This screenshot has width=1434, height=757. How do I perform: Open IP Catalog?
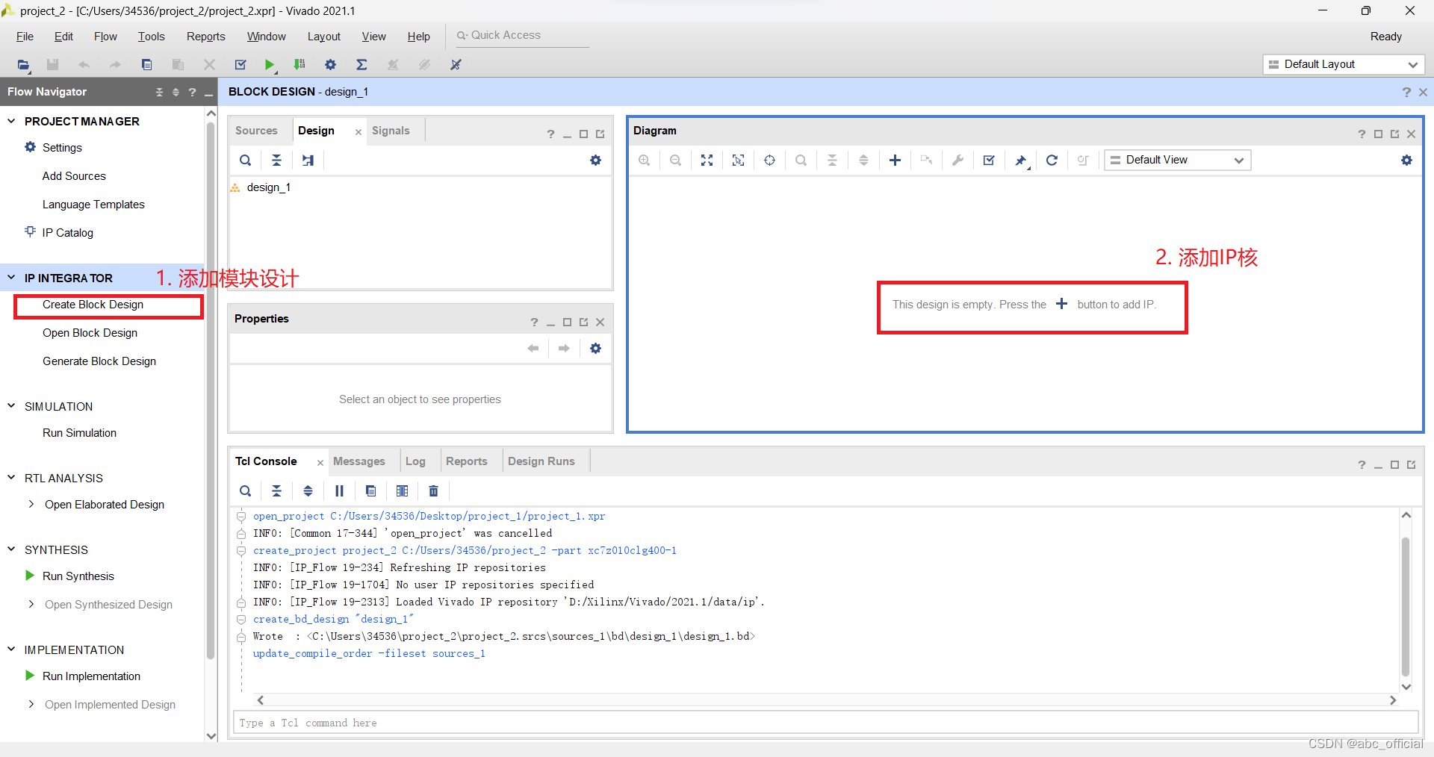67,233
